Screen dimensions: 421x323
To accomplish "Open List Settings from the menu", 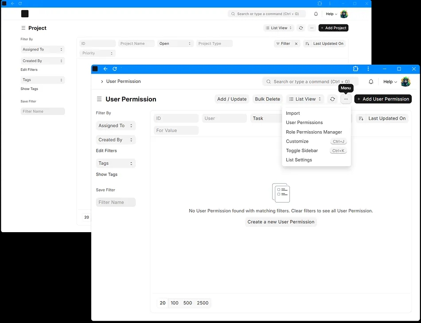I will [x=316, y=160].
